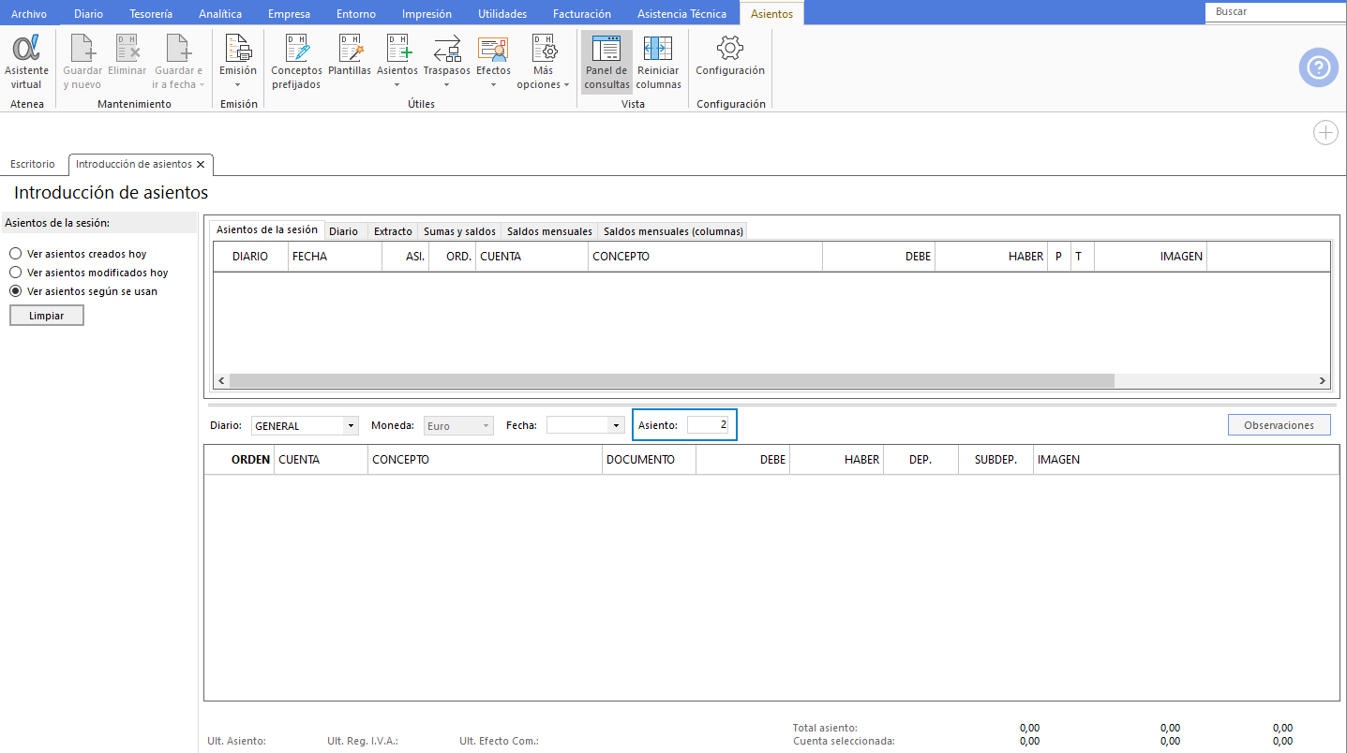Toggle the Panel de consultas
Screen dimensions: 1347x753
click(x=606, y=62)
